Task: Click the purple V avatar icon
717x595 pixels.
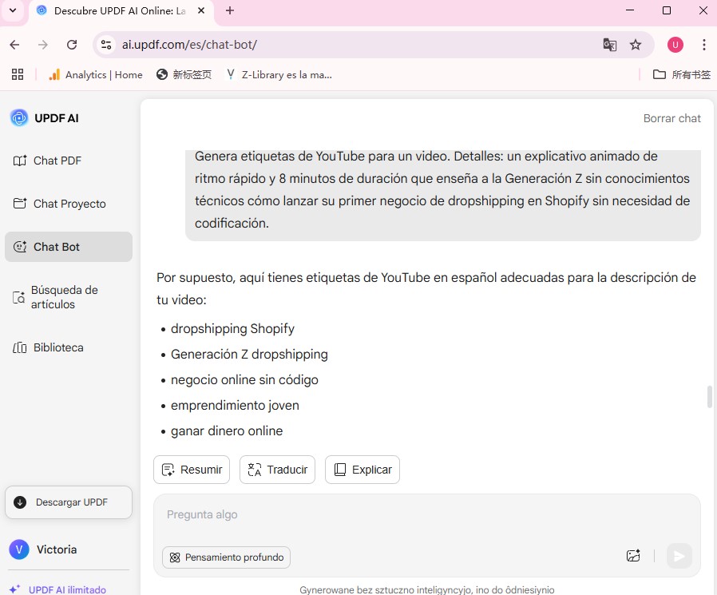Action: point(19,549)
